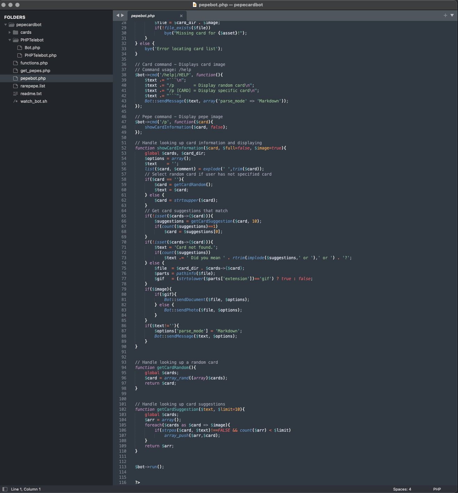The image size is (458, 493).
Task: Open readme.txt file
Action: click(31, 94)
